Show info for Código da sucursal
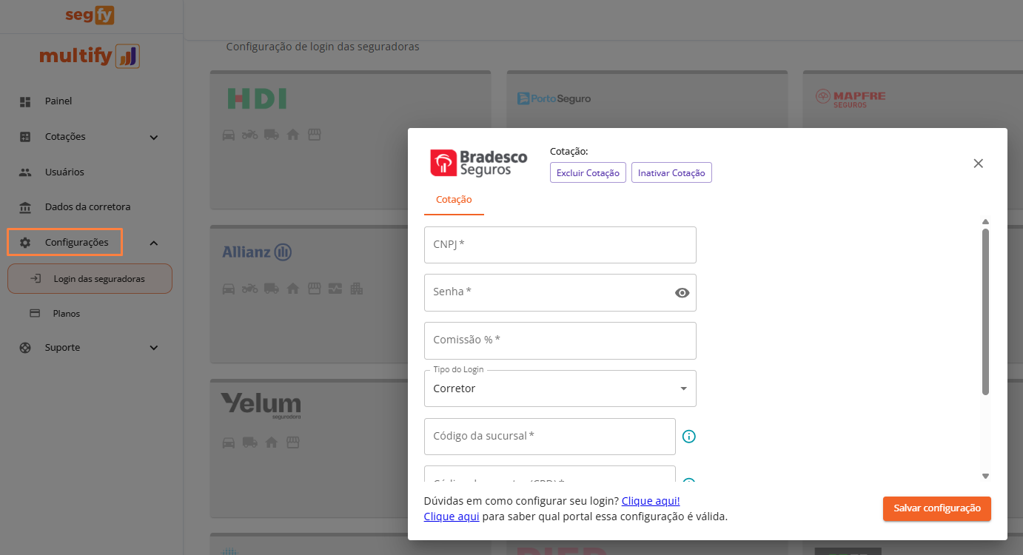1023x555 pixels. pyautogui.click(x=688, y=437)
